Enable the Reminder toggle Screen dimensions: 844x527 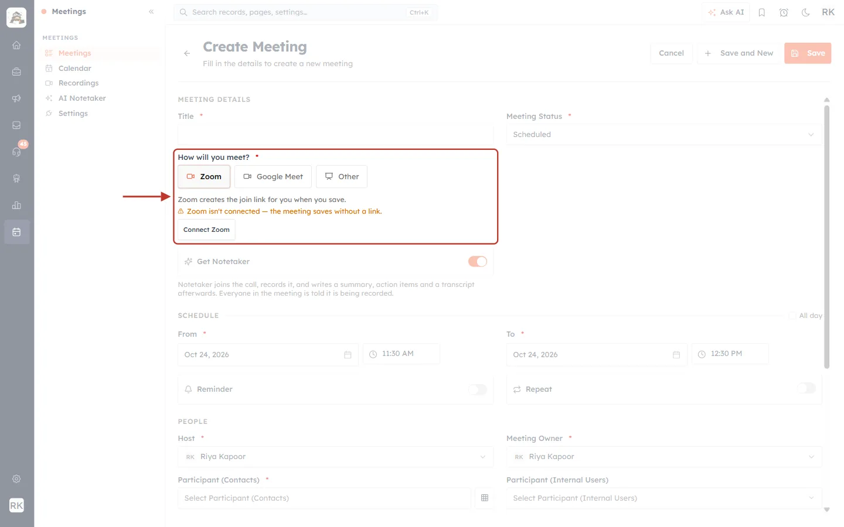pyautogui.click(x=477, y=389)
